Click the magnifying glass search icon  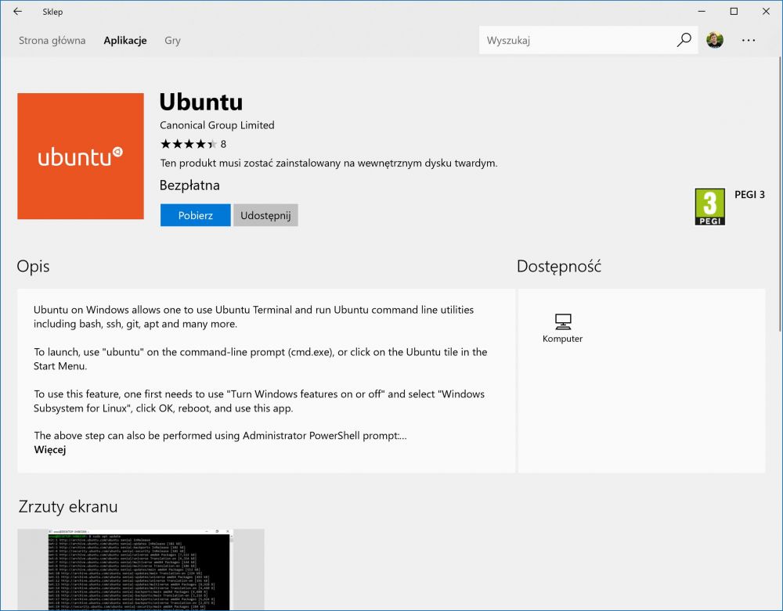click(x=684, y=40)
